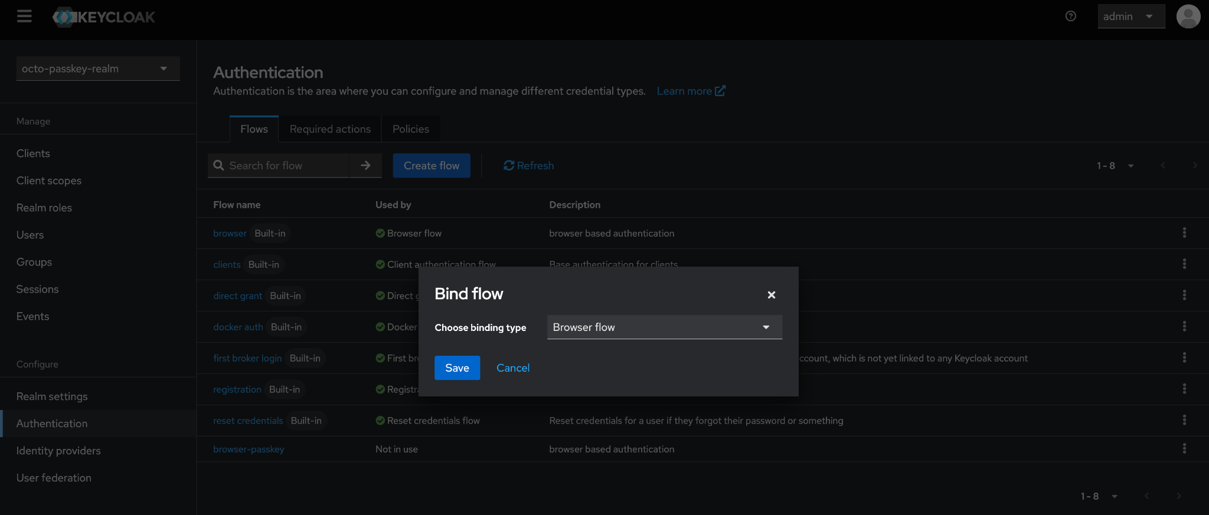The image size is (1209, 515).
Task: Click the user avatar icon
Action: 1188,17
